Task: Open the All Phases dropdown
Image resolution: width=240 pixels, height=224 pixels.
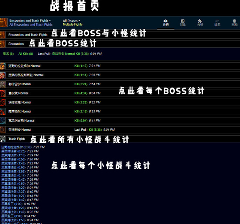Action: 71,20
